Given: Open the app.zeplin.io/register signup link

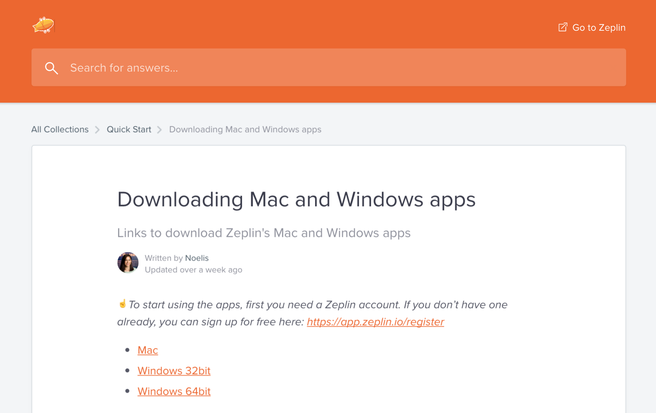Looking at the screenshot, I should (x=375, y=322).
